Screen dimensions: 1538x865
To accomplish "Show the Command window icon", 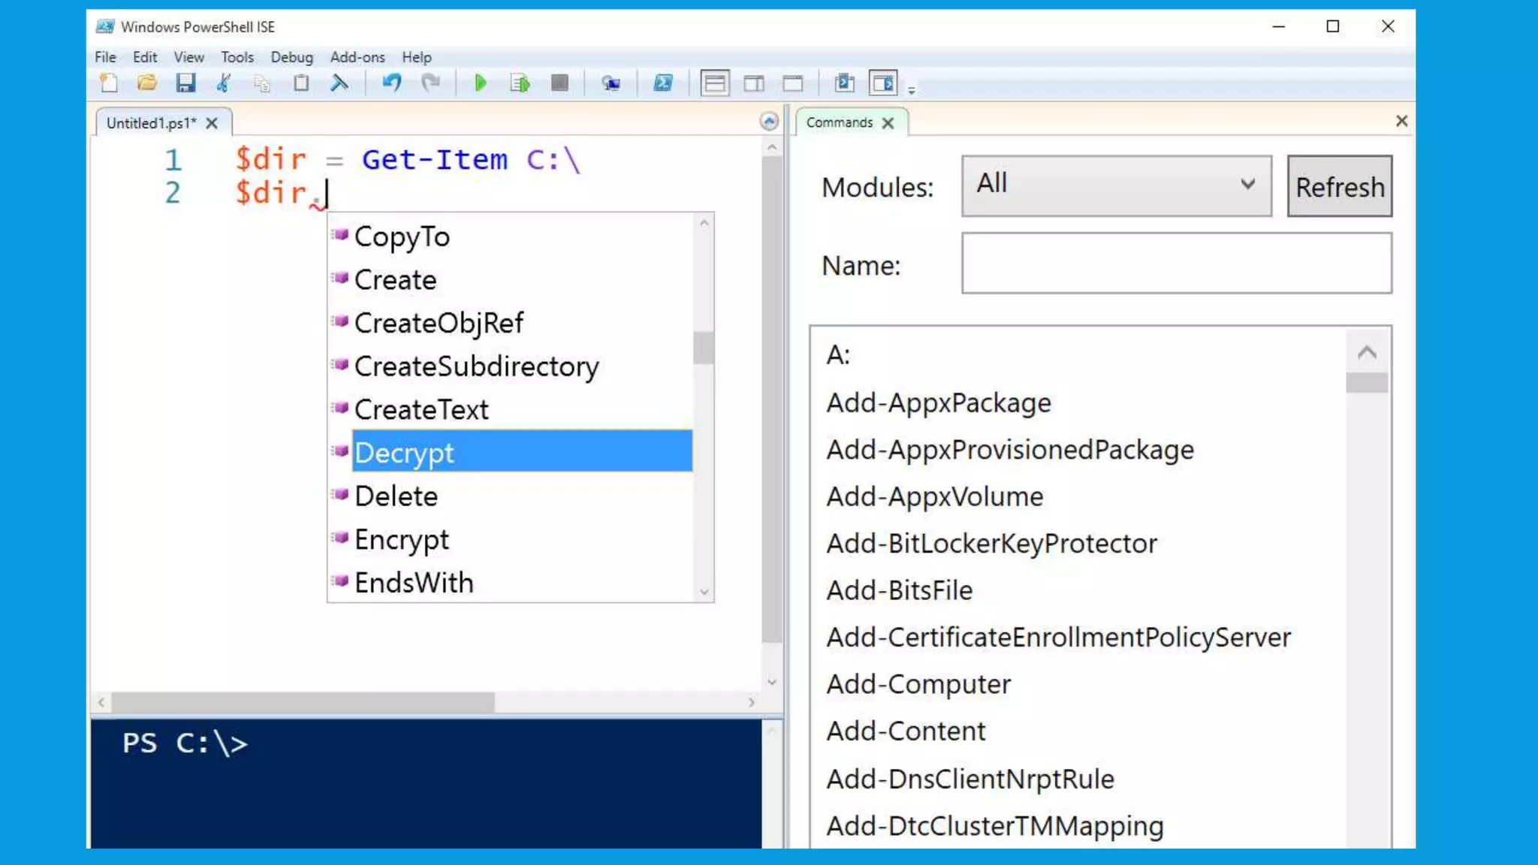I will point(845,83).
